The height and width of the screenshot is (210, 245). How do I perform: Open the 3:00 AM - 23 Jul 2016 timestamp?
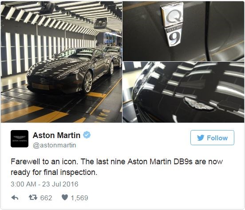(x=44, y=184)
